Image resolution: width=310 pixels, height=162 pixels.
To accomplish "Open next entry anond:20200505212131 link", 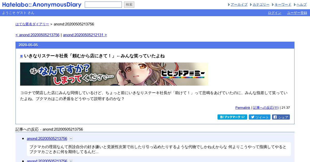I will click(85, 35).
